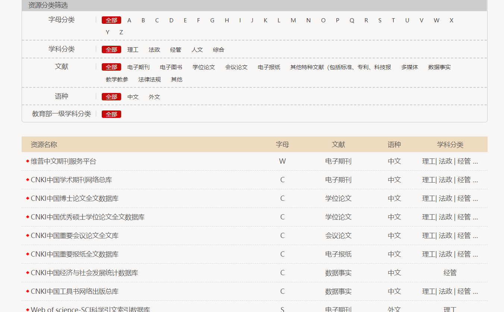Select 全部 in the 学科分类 row
504x312 pixels.
[x=111, y=49]
